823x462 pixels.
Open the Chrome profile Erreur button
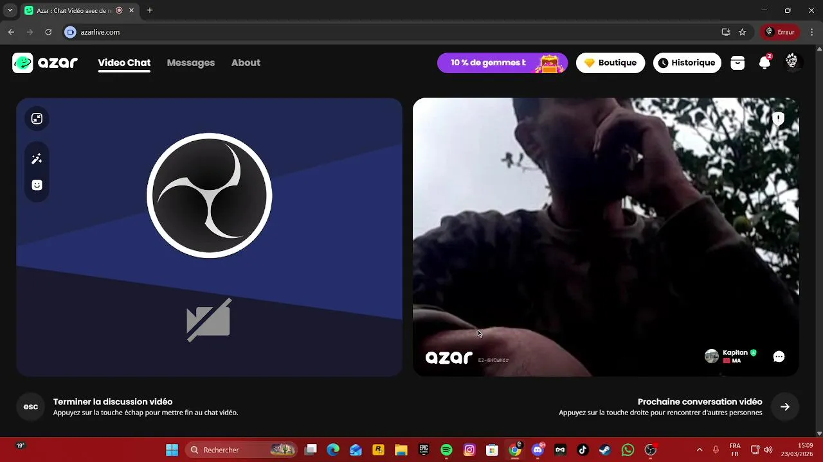click(780, 32)
